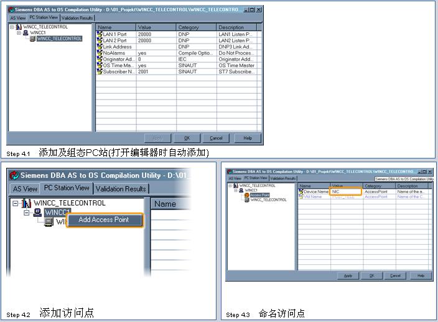
Task: Select root WINCC_TELECONTROL label in Step 4.2 tree
Action: [70, 203]
